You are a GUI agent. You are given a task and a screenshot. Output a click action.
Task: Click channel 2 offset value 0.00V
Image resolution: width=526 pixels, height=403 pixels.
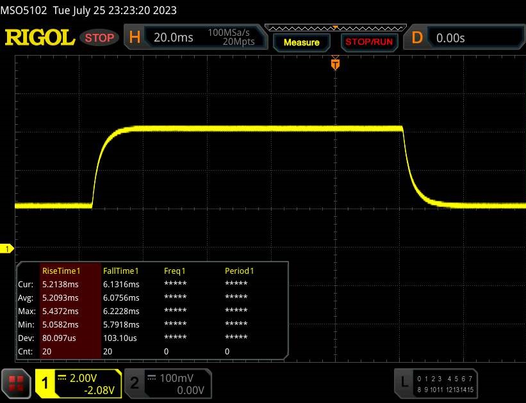[x=190, y=390]
